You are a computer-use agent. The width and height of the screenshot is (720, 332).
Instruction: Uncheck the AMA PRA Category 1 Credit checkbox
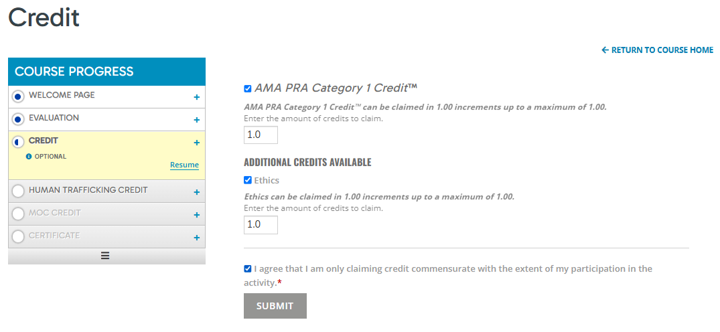tap(248, 88)
